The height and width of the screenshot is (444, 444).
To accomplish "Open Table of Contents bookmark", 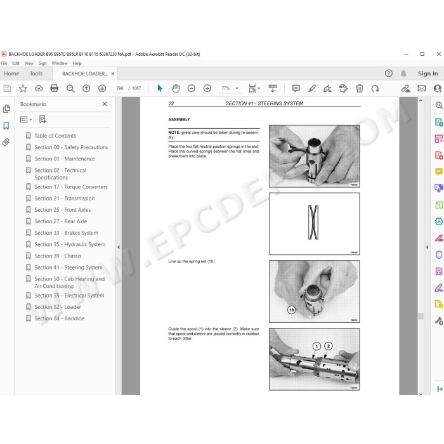I will [x=55, y=136].
